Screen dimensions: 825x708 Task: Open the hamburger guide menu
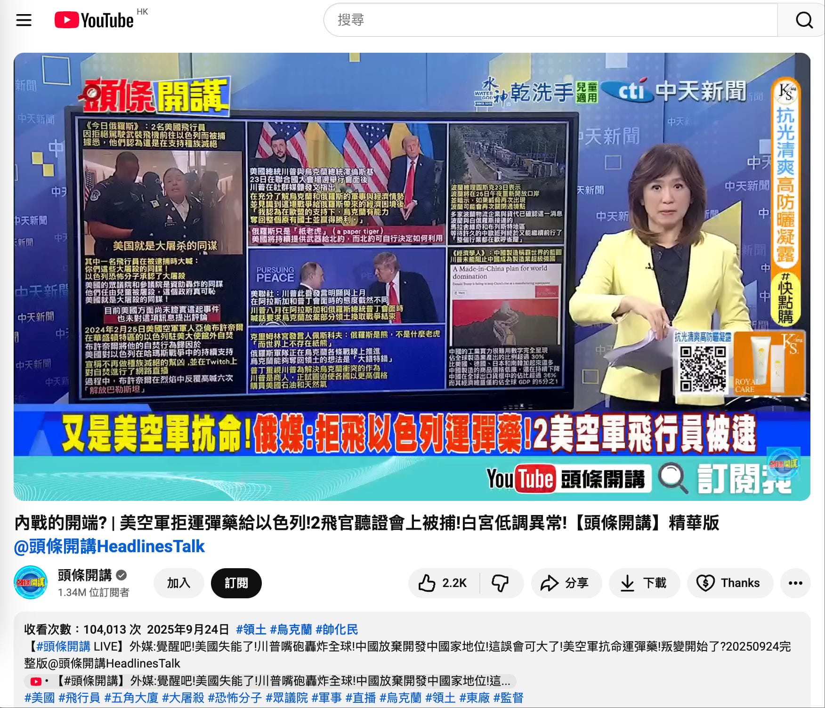[x=24, y=20]
